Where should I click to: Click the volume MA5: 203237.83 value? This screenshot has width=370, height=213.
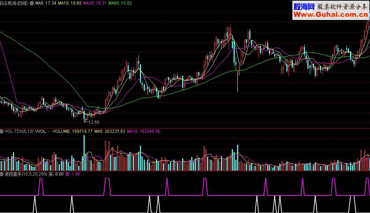pyautogui.click(x=110, y=131)
